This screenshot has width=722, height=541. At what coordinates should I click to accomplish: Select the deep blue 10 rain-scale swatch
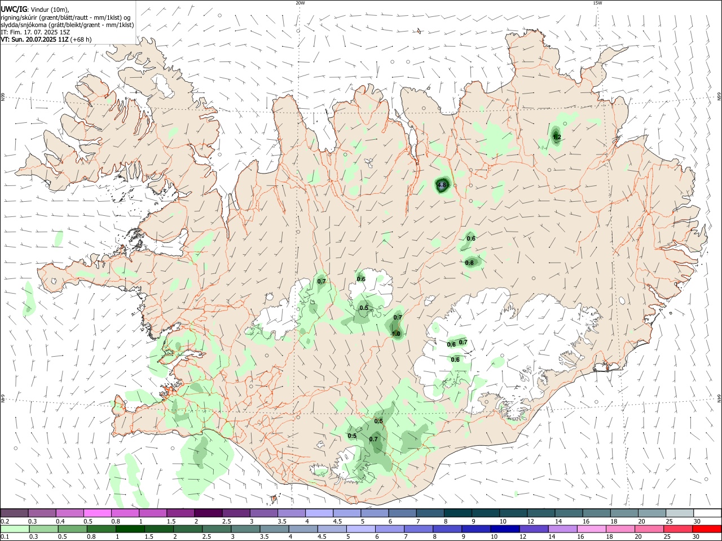pyautogui.click(x=504, y=529)
